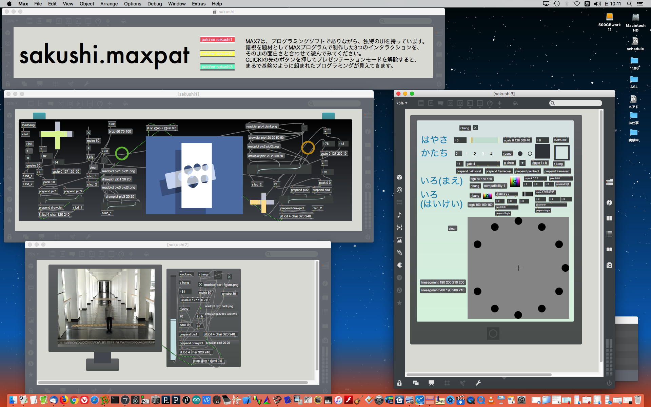Toggle the X box next to r bang
Viewport: 651px width, 407px height.
coord(475,128)
